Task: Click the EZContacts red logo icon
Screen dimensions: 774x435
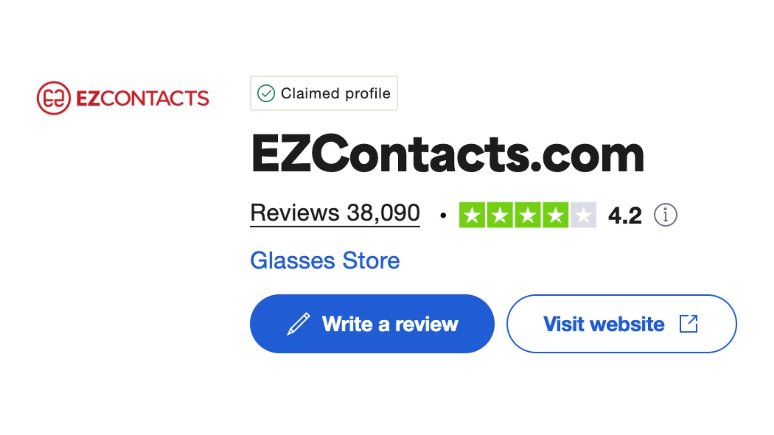Action: tap(54, 98)
